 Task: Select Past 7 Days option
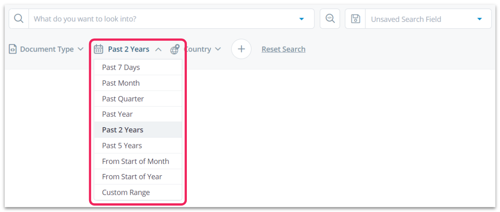click(121, 67)
